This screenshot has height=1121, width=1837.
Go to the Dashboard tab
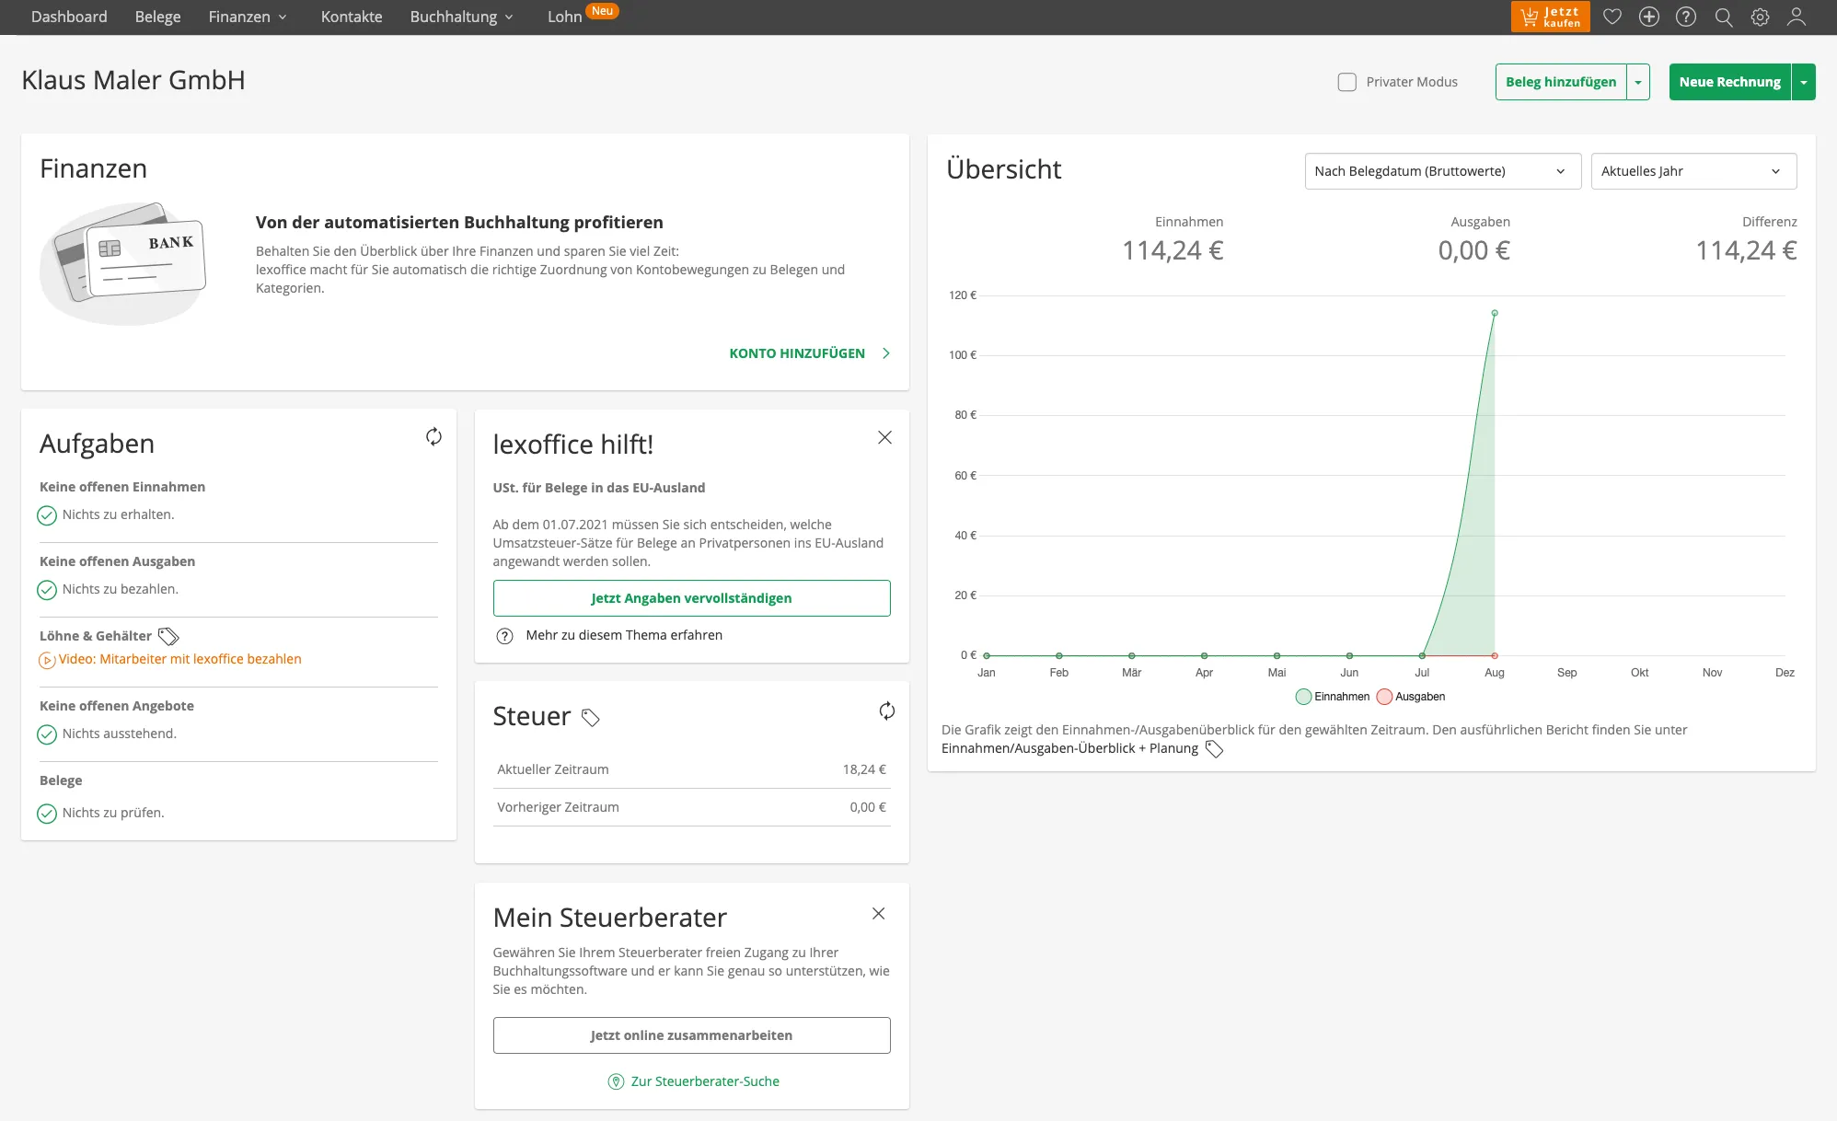pos(69,17)
